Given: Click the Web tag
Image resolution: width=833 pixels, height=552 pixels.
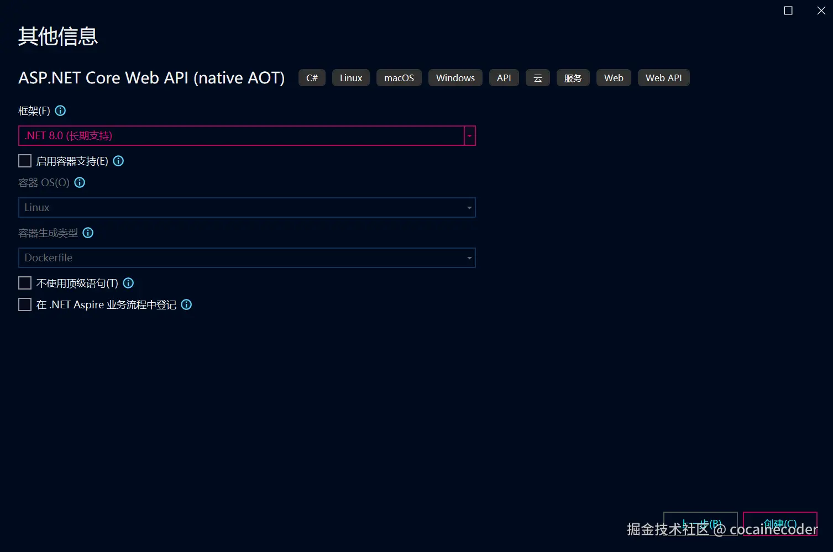Looking at the screenshot, I should (614, 78).
